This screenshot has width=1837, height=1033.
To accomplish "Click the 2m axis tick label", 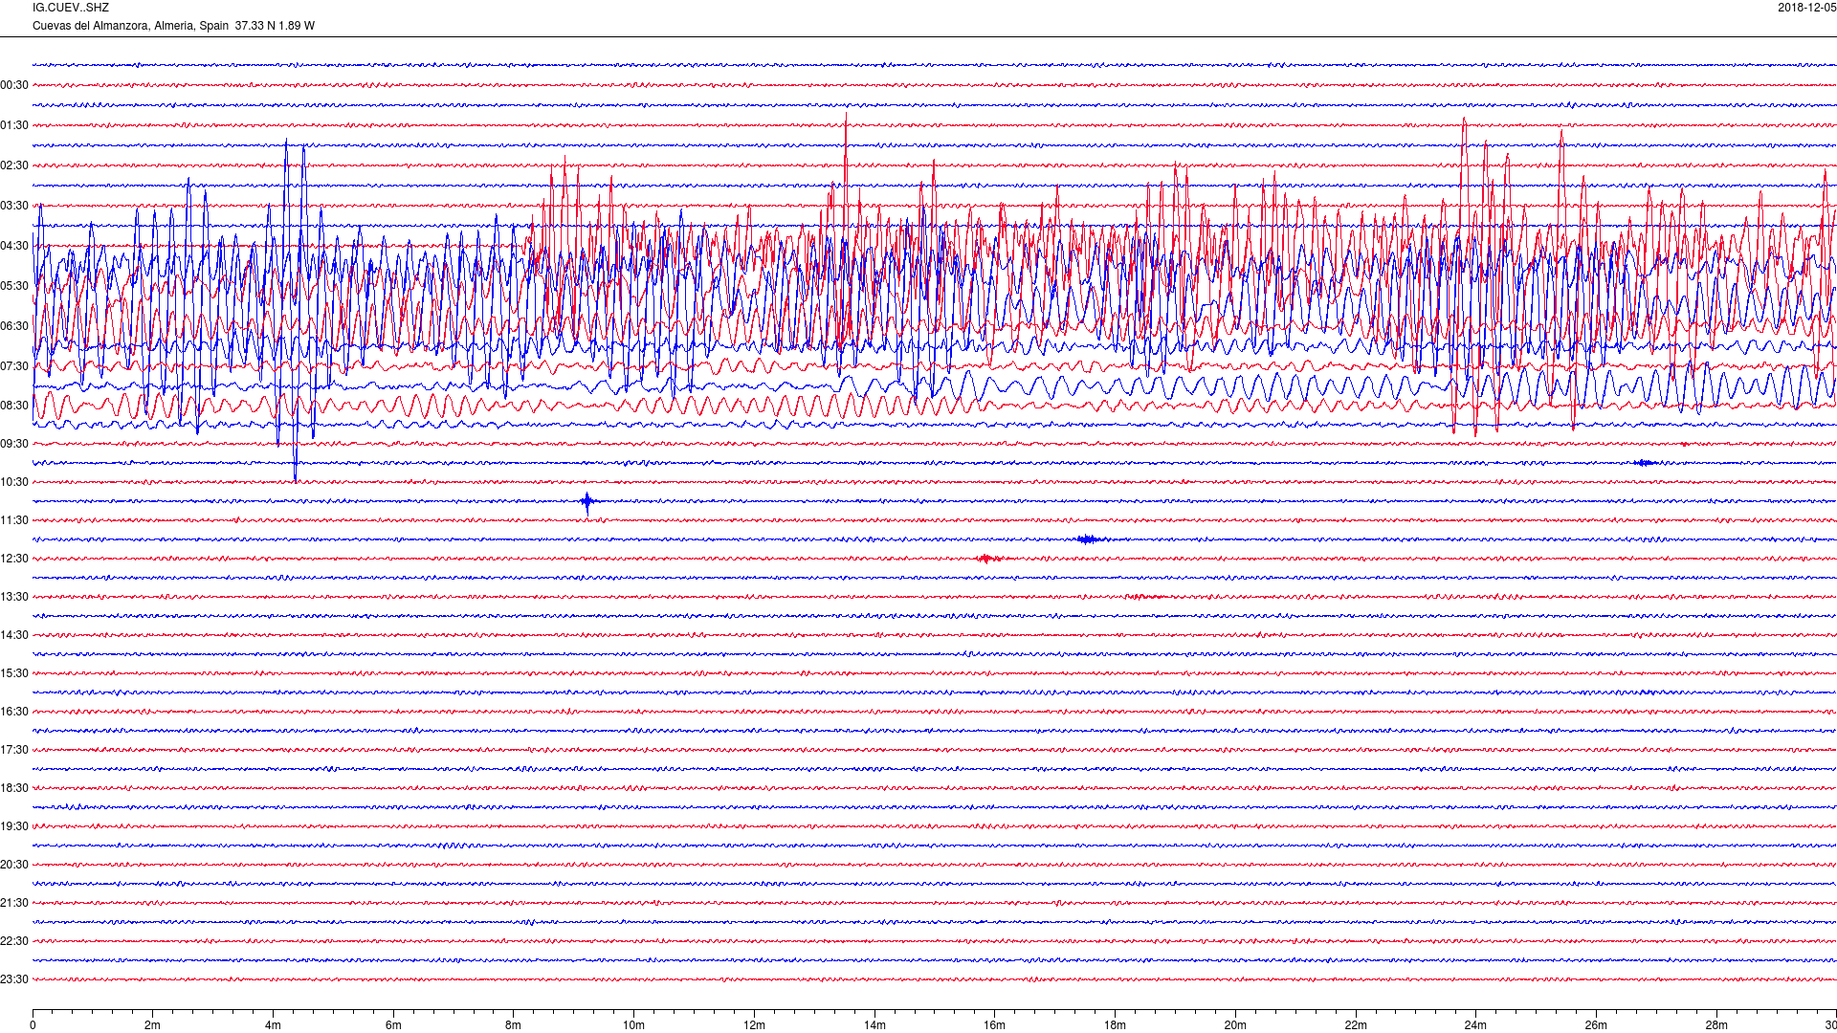I will pyautogui.click(x=152, y=1025).
